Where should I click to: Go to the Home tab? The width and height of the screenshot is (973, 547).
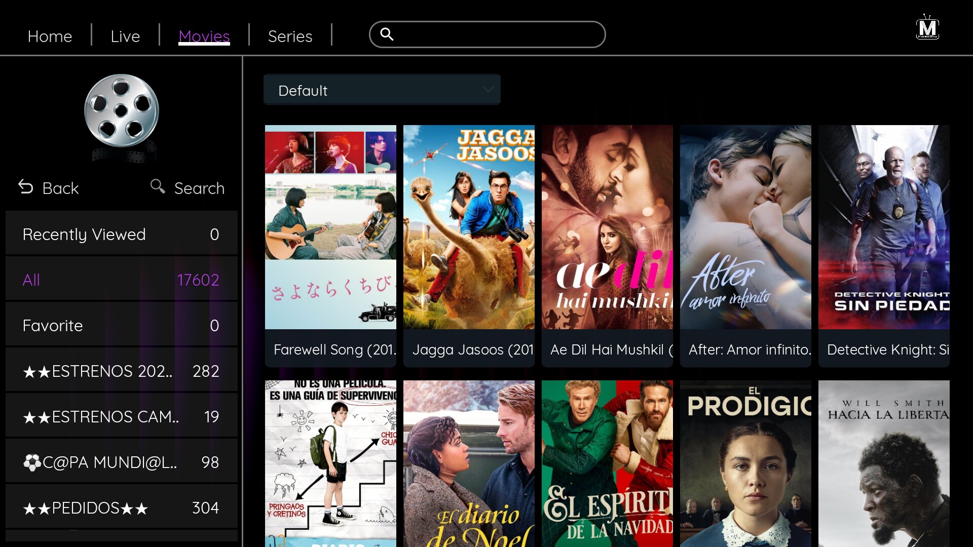pos(50,36)
